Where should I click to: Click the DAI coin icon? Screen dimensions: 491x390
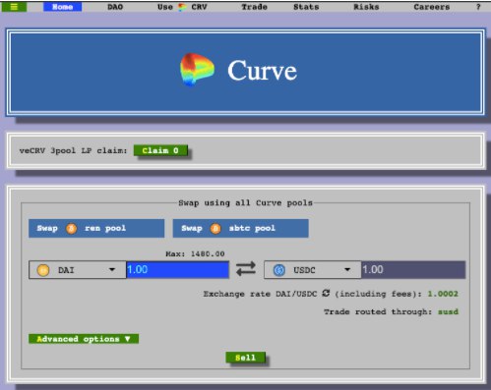coord(43,270)
